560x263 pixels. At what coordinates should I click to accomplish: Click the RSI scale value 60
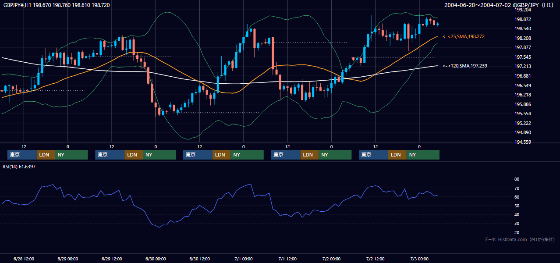pyautogui.click(x=517, y=197)
